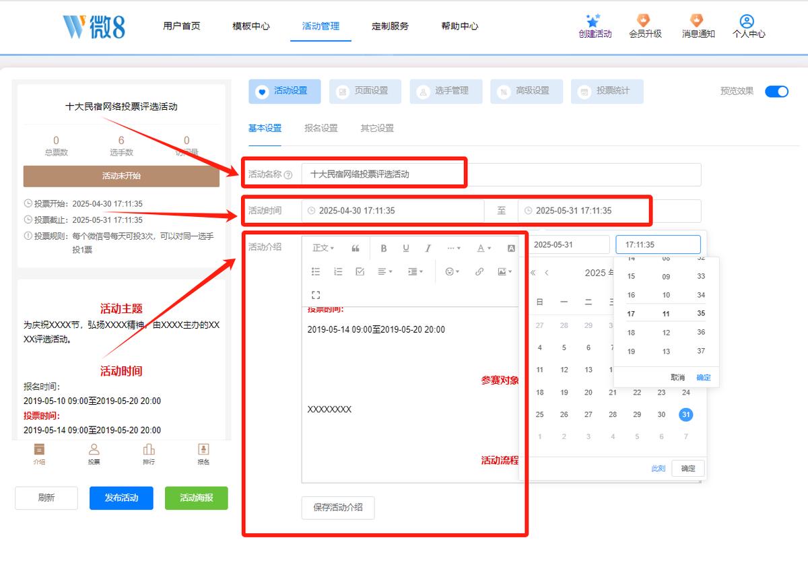Screen dimensions: 808x567
Task: Switch to the 选手管理 tab
Action: tap(446, 91)
